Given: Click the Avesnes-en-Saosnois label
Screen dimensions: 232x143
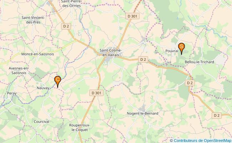Looking at the screenshot, I should 19,70.
